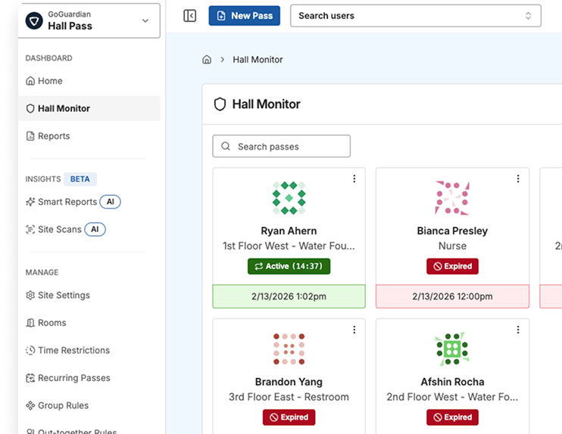
Task: Click the '2nd Floor West - Water Fo...' destination
Action: pos(452,397)
